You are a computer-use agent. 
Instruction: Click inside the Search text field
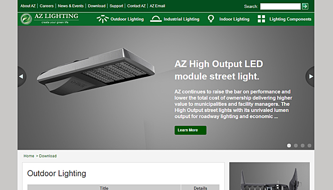280,6
